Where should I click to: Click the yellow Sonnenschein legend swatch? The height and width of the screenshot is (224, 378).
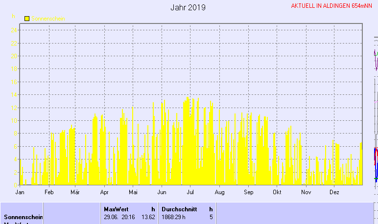pos(27,19)
